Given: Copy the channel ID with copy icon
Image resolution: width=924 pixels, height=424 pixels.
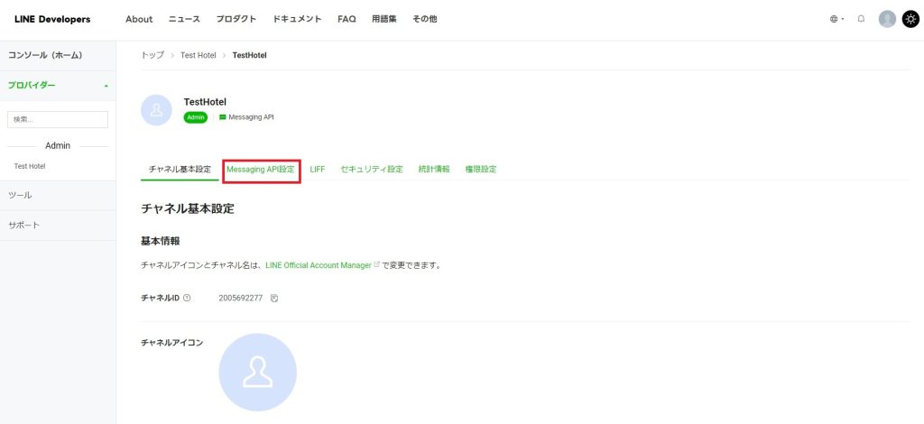Looking at the screenshot, I should [274, 298].
